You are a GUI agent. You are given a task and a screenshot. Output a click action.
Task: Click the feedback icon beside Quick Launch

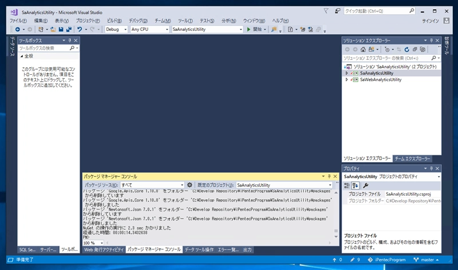(337, 11)
